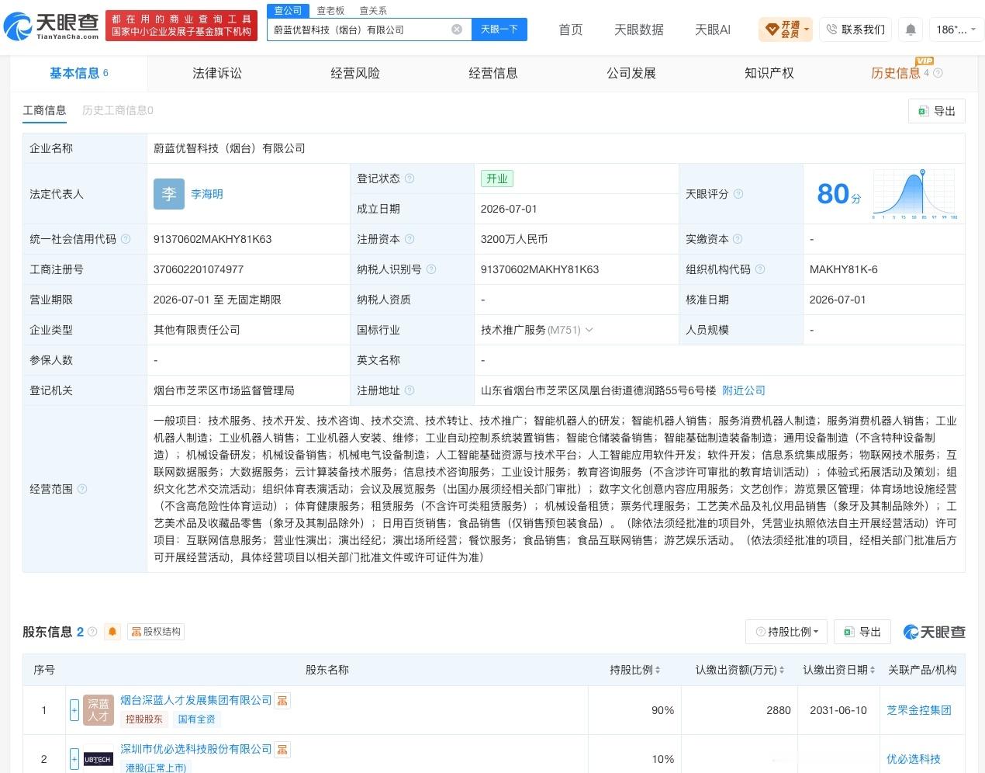Viewport: 985px width, 773px height.
Task: Open 优必选科技 related organization link
Action: pos(914,759)
